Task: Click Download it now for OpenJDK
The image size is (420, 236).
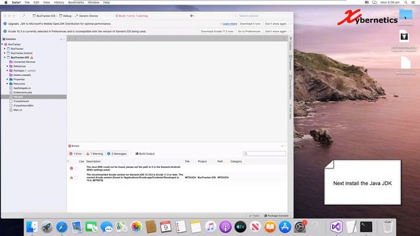Action: click(250, 24)
